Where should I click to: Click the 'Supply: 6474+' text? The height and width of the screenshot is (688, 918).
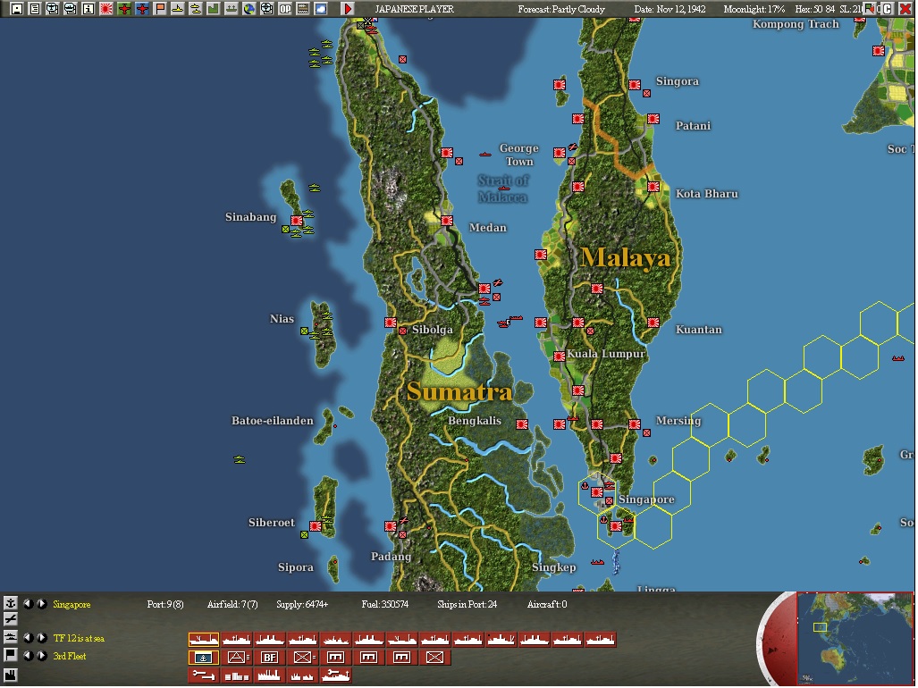302,604
